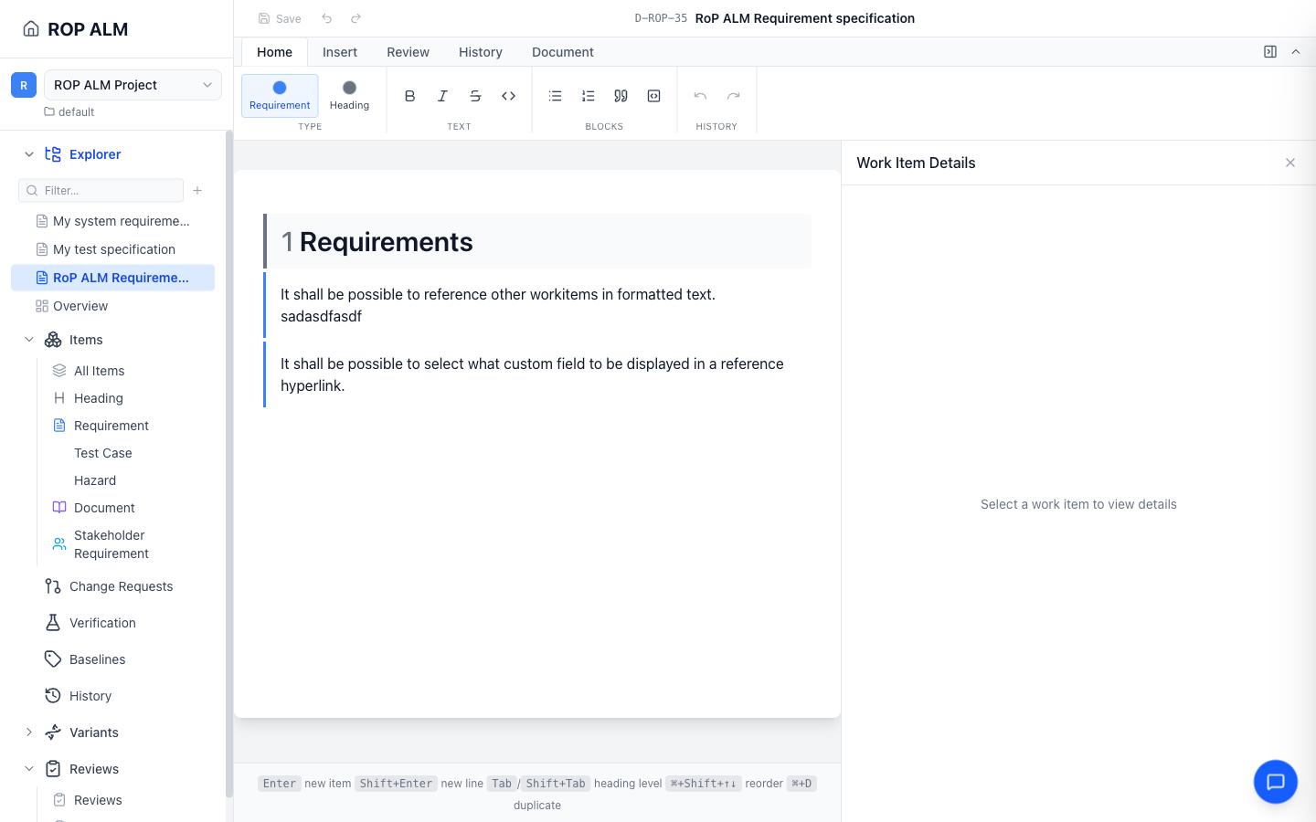
Task: Open the Reviews sub-item
Action: point(98,800)
